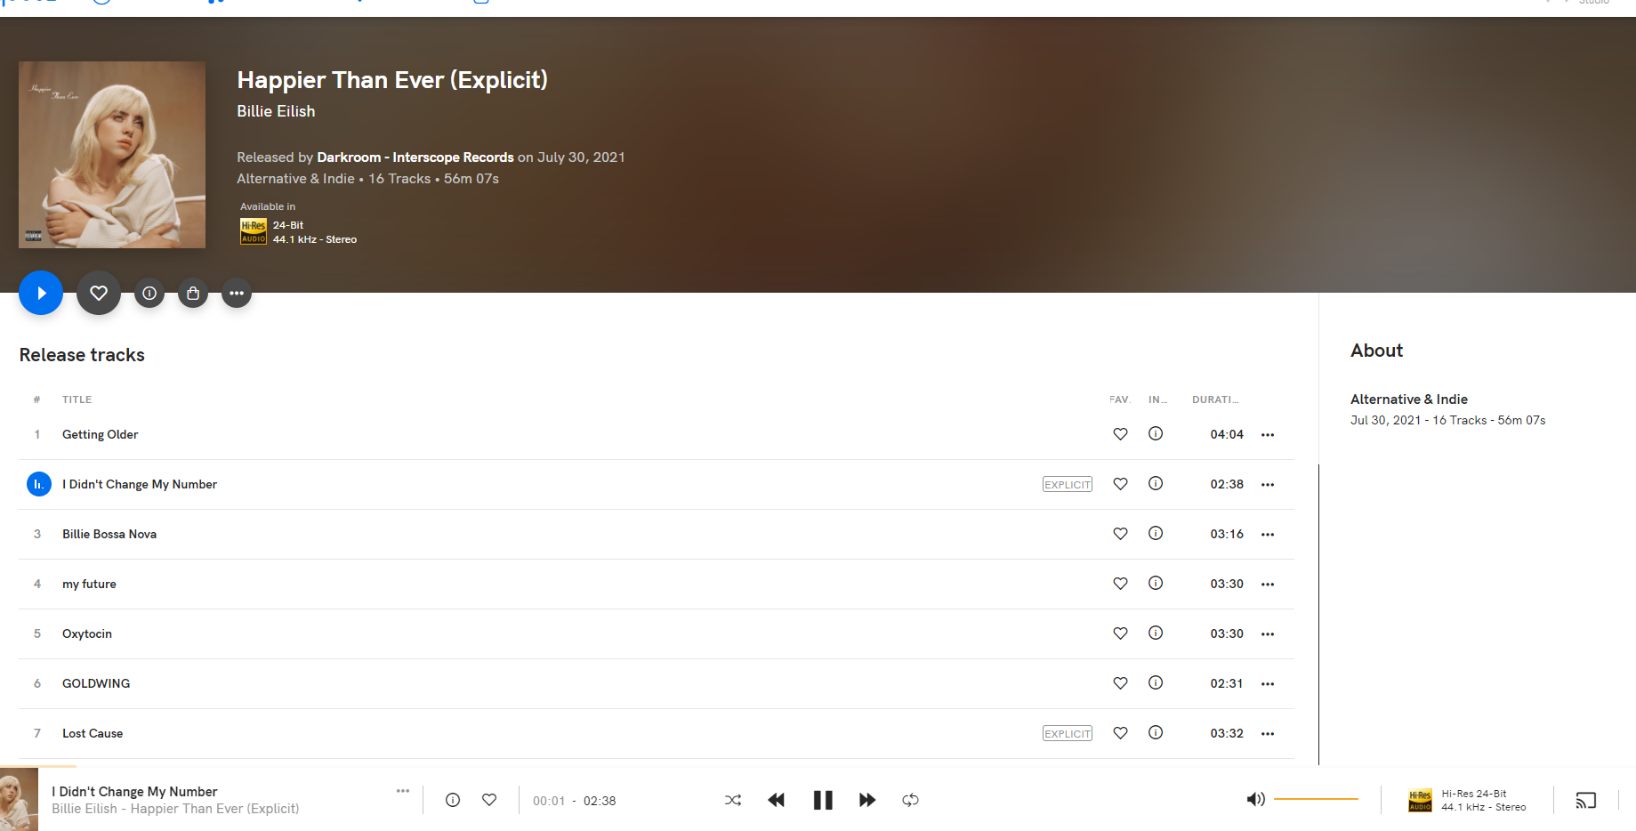Click the blue album play button

click(41, 293)
